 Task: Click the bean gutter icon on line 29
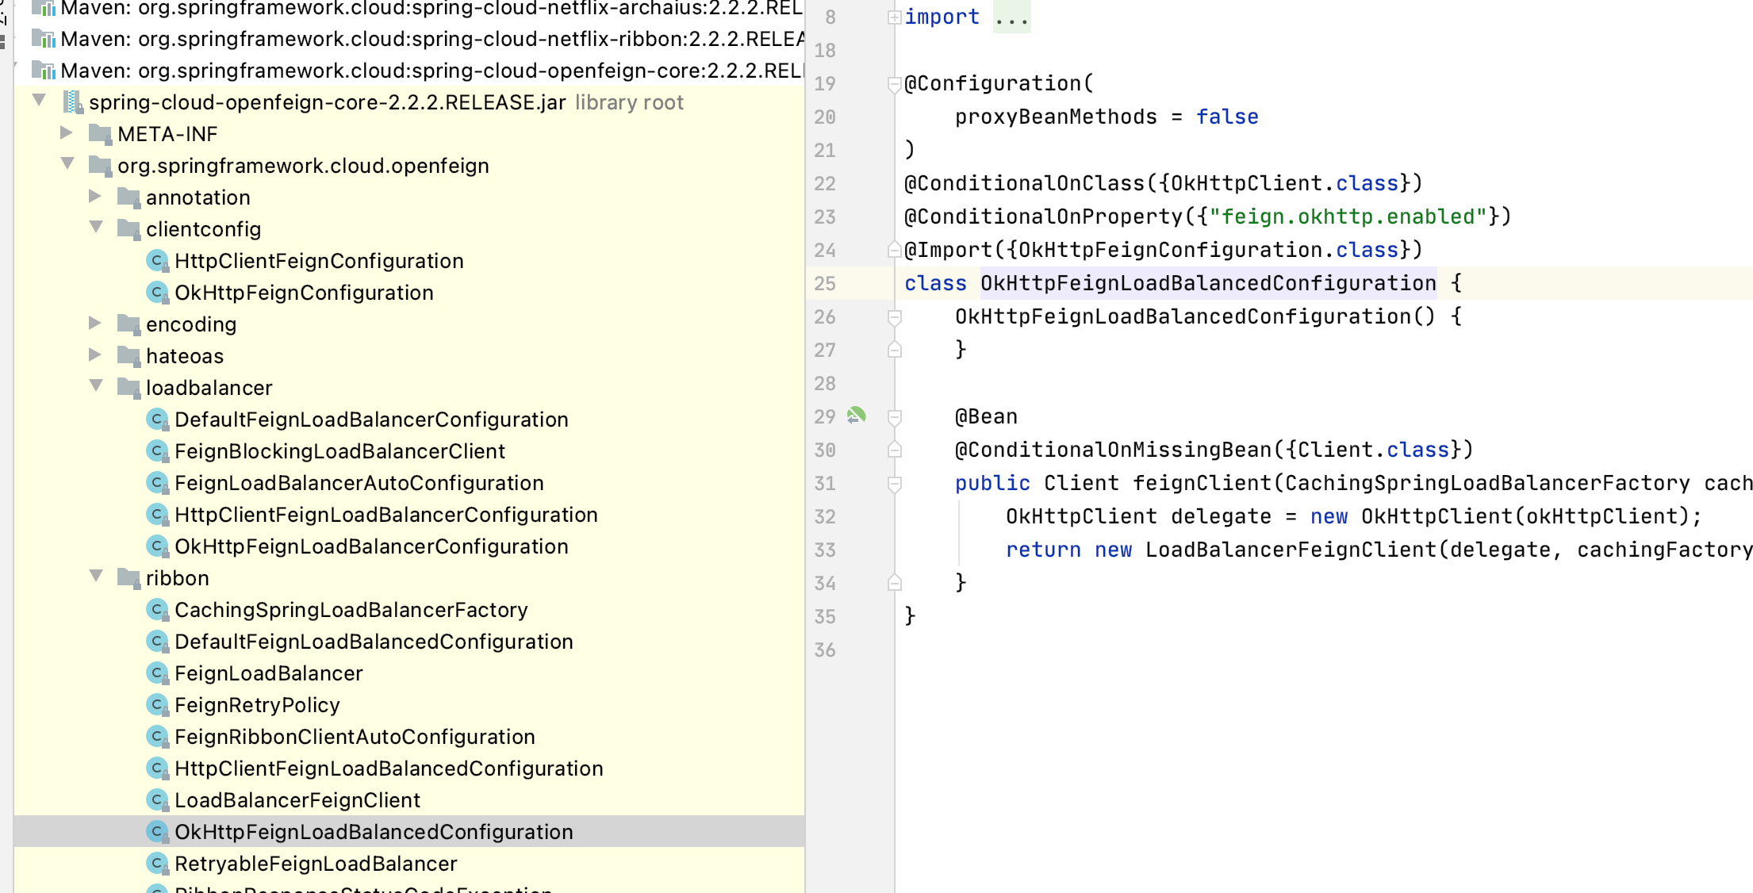click(856, 416)
